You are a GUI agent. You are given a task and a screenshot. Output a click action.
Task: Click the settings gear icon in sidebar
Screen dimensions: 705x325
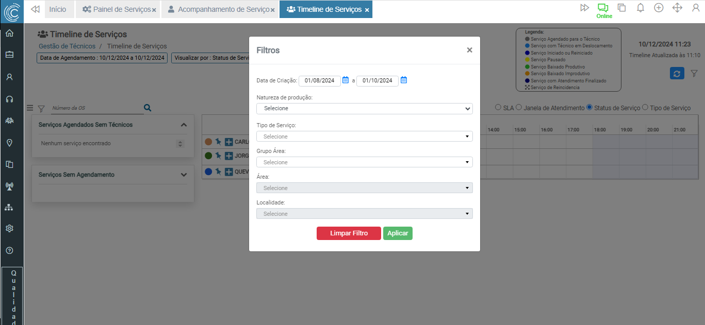click(9, 228)
